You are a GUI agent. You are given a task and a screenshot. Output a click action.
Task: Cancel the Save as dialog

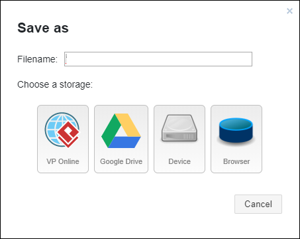click(258, 204)
